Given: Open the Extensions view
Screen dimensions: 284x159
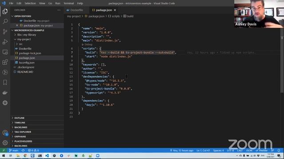Looking at the screenshot, I should tap(5, 62).
